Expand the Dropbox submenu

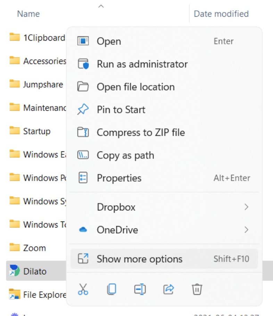246,207
